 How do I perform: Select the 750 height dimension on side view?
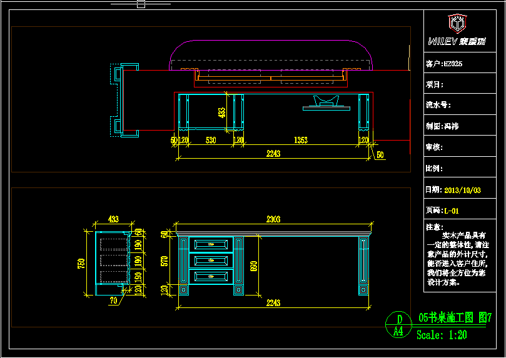[x=81, y=264]
